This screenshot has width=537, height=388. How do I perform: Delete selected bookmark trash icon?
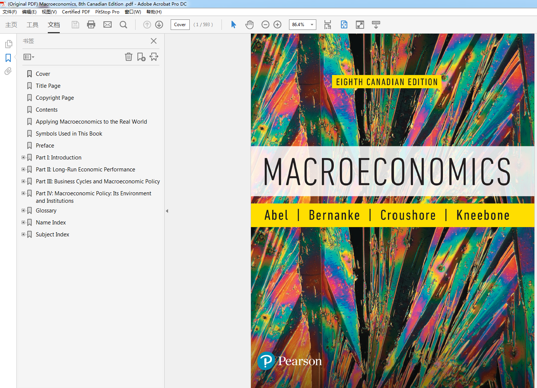[x=128, y=57]
